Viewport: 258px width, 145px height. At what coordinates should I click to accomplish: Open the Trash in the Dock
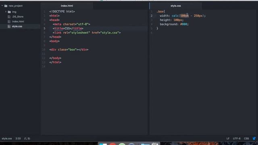(155, 144)
